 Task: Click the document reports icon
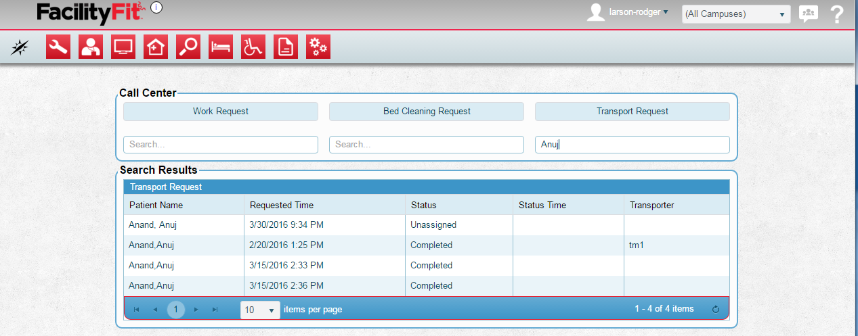pyautogui.click(x=286, y=47)
